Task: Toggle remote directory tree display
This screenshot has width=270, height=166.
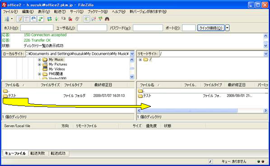Action: (34, 19)
